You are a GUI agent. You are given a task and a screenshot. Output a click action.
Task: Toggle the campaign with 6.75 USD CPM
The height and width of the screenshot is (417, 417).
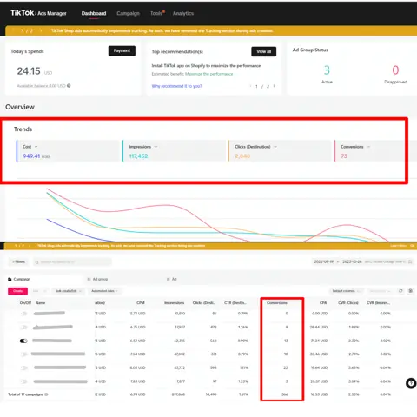23,328
